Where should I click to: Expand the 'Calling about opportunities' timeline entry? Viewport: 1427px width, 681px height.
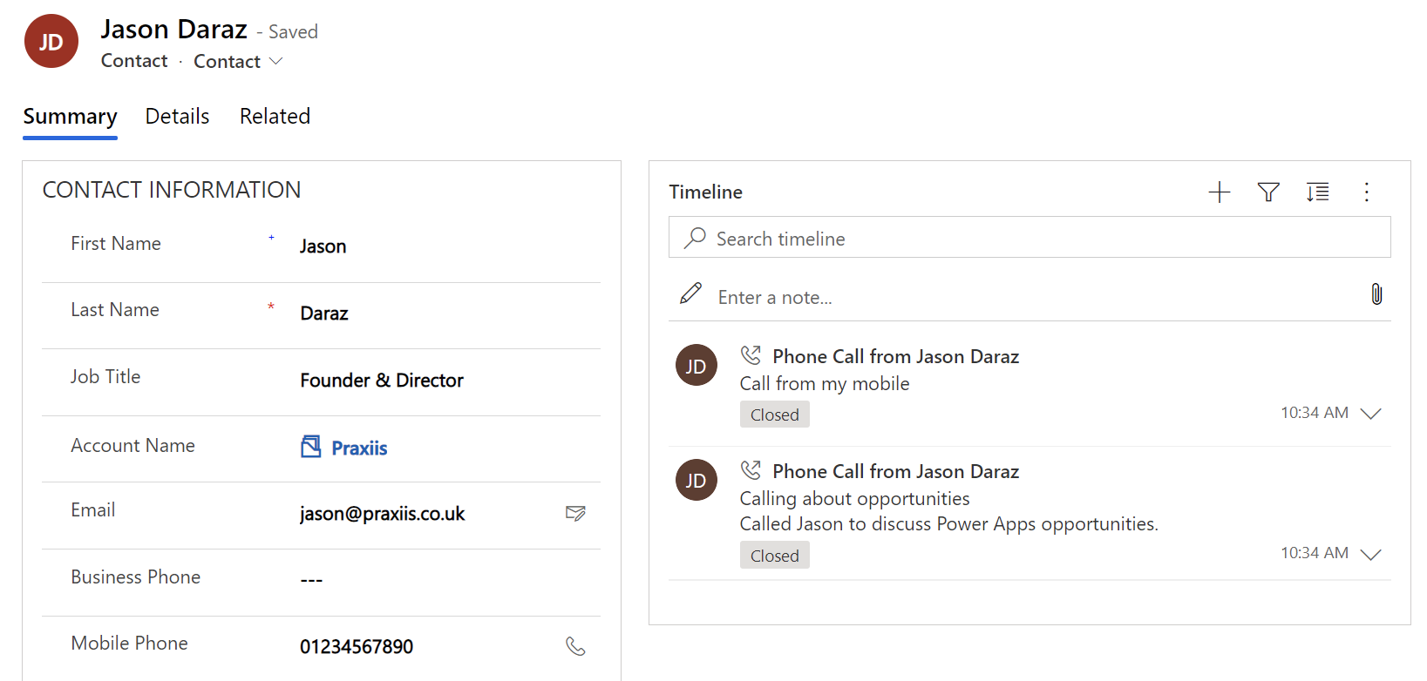tap(1371, 555)
